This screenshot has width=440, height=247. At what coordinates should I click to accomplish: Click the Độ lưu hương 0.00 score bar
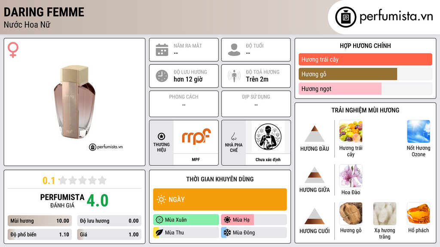(x=109, y=221)
